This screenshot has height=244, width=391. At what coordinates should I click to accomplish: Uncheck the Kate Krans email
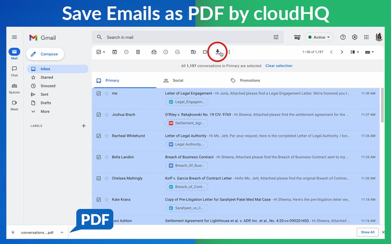click(99, 200)
